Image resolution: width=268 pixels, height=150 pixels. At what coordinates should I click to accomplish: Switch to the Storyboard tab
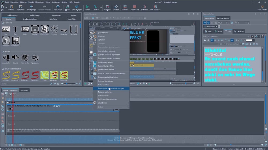pyautogui.click(x=24, y=90)
